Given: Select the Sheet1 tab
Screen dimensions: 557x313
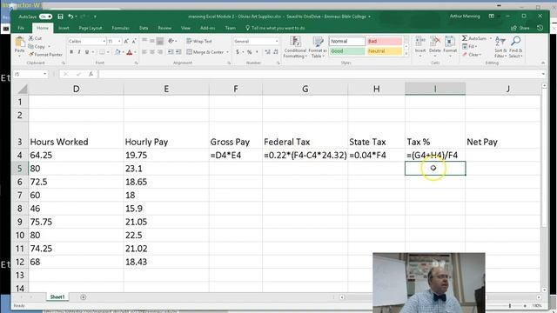Looking at the screenshot, I should (57, 297).
